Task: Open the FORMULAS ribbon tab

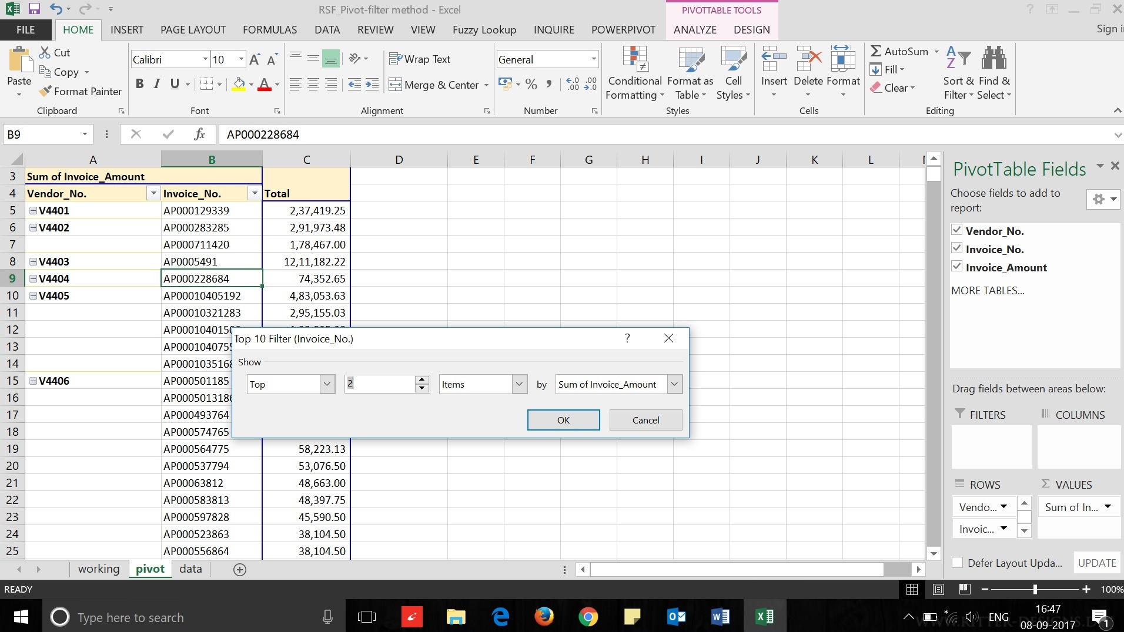Action: point(270,30)
